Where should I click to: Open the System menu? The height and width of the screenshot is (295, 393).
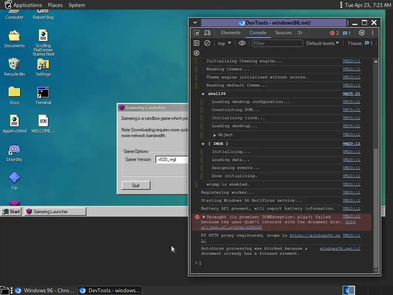77,5
